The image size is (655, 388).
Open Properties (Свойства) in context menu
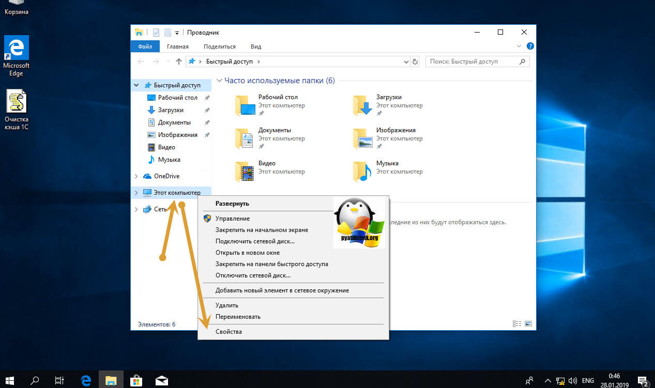pyautogui.click(x=229, y=332)
